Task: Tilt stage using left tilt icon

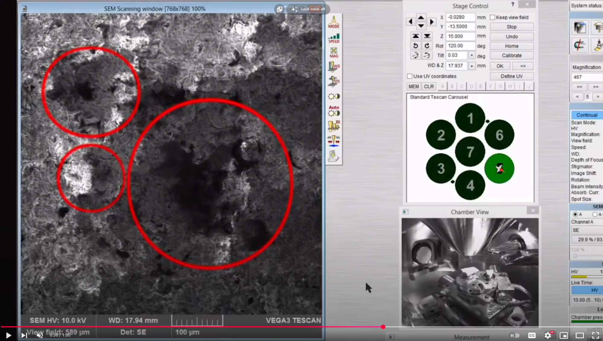Action: point(415,55)
